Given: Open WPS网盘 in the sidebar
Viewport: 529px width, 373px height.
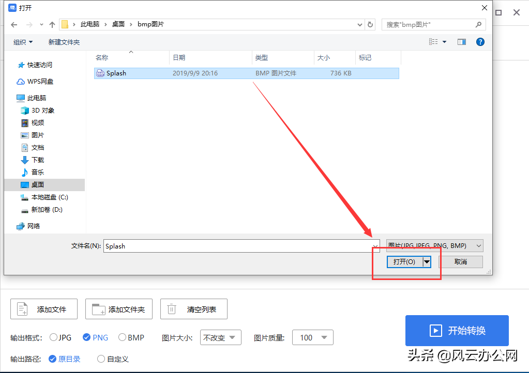Looking at the screenshot, I should (35, 82).
